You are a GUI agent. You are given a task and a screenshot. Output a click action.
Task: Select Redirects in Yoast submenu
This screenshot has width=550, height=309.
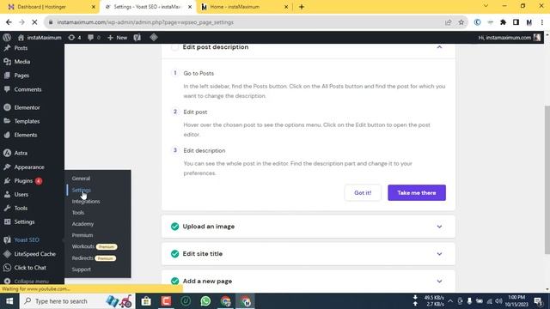coord(82,258)
